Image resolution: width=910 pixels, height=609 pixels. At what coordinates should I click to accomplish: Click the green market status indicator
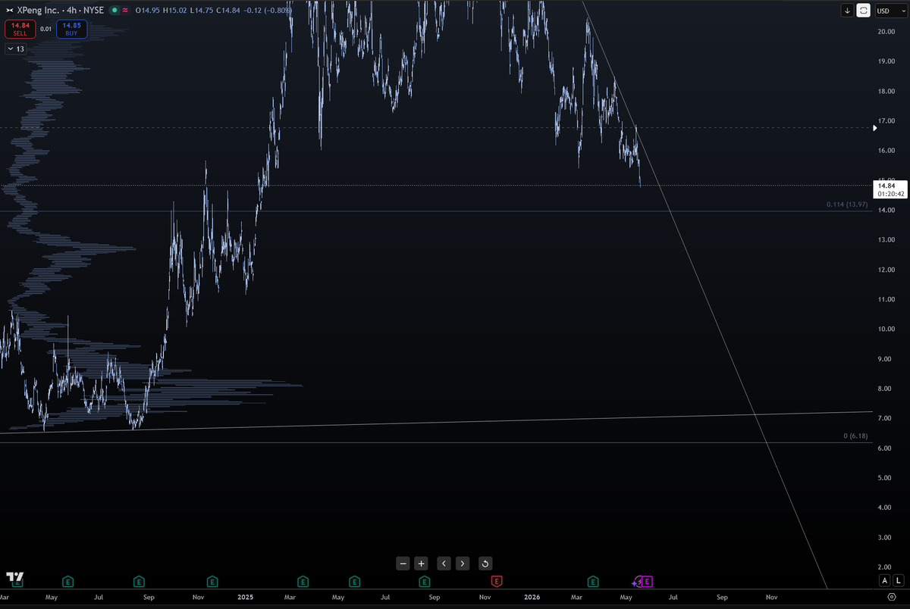pyautogui.click(x=113, y=11)
